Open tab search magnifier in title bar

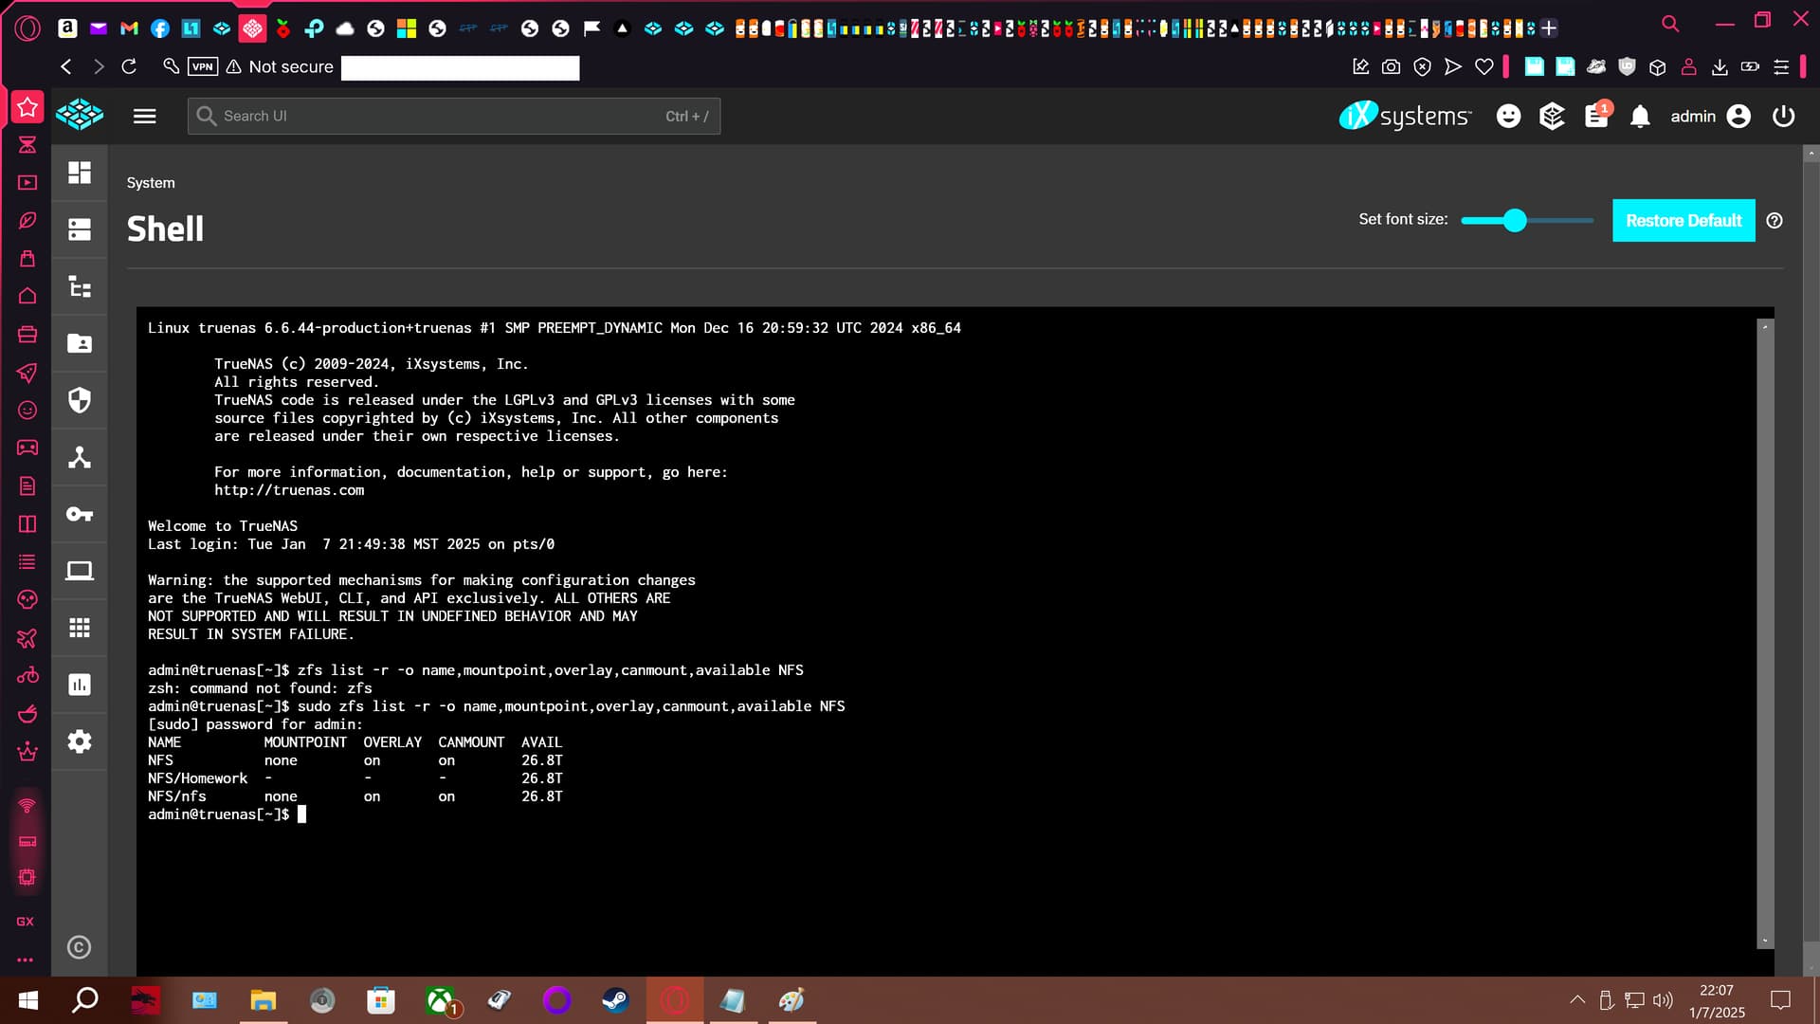[x=1670, y=23]
